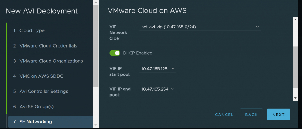302x129 pixels.
Task: Expand the VIP IP end pool dropdown
Action: [x=158, y=89]
